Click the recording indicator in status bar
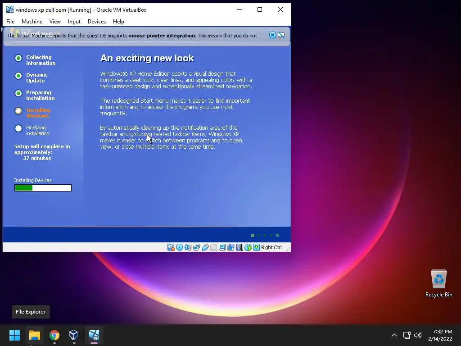This screenshot has width=461, height=346. tap(231, 247)
